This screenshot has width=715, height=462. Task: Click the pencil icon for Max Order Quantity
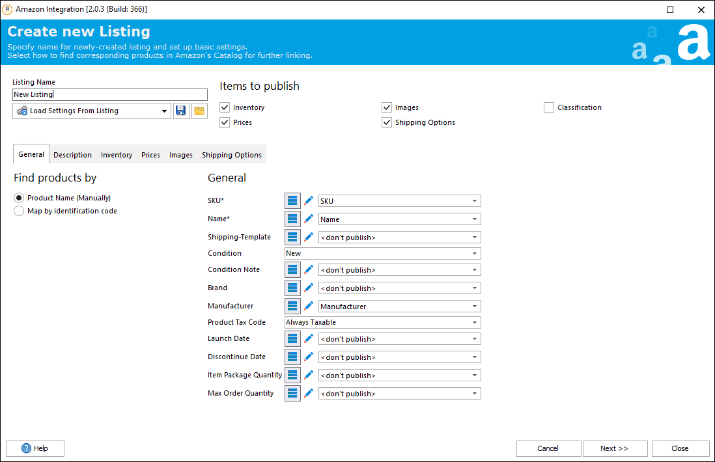(309, 393)
